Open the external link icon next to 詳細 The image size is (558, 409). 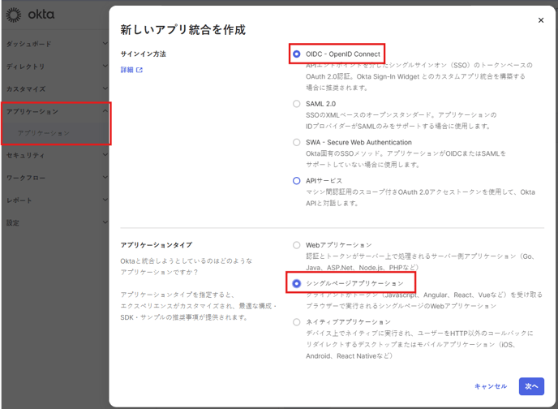(139, 70)
